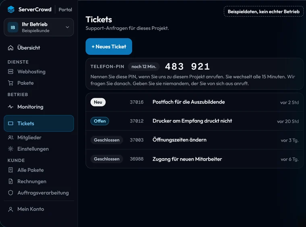Click ticket number 37016

click(136, 102)
